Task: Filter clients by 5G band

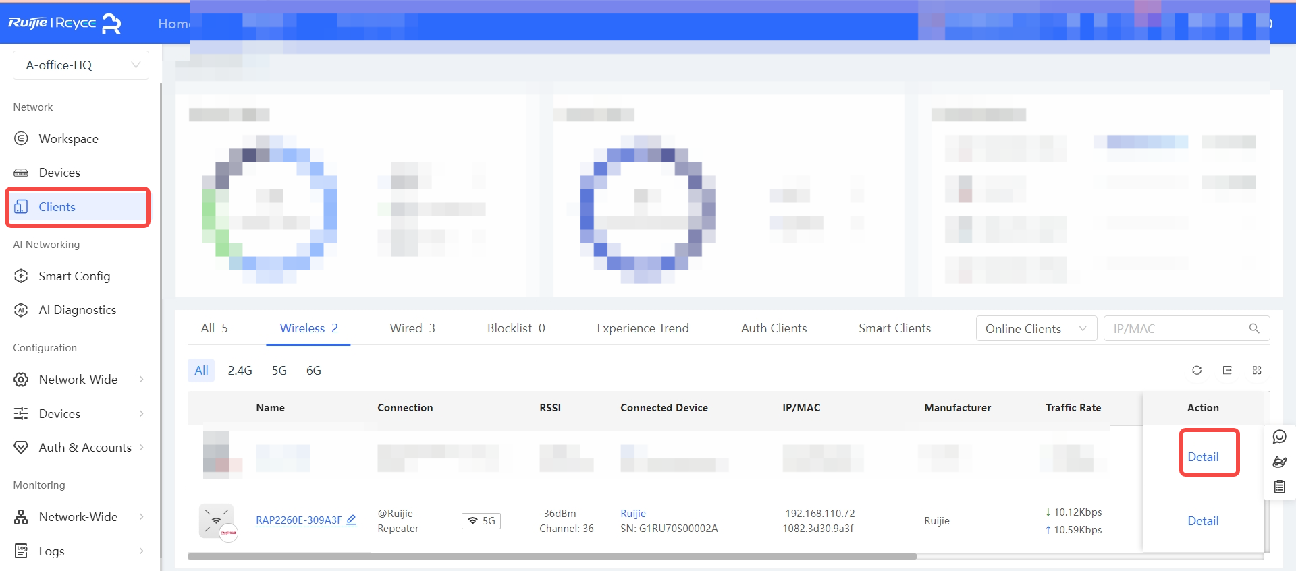Action: coord(279,371)
